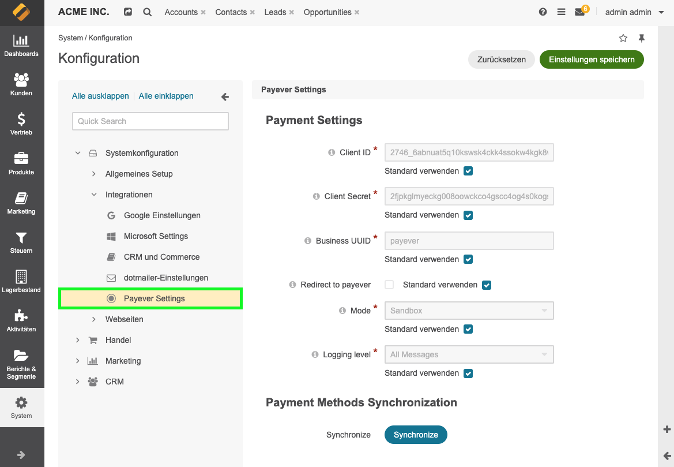Image resolution: width=674 pixels, height=467 pixels.
Task: Pin the Konfiguration page
Action: [641, 38]
